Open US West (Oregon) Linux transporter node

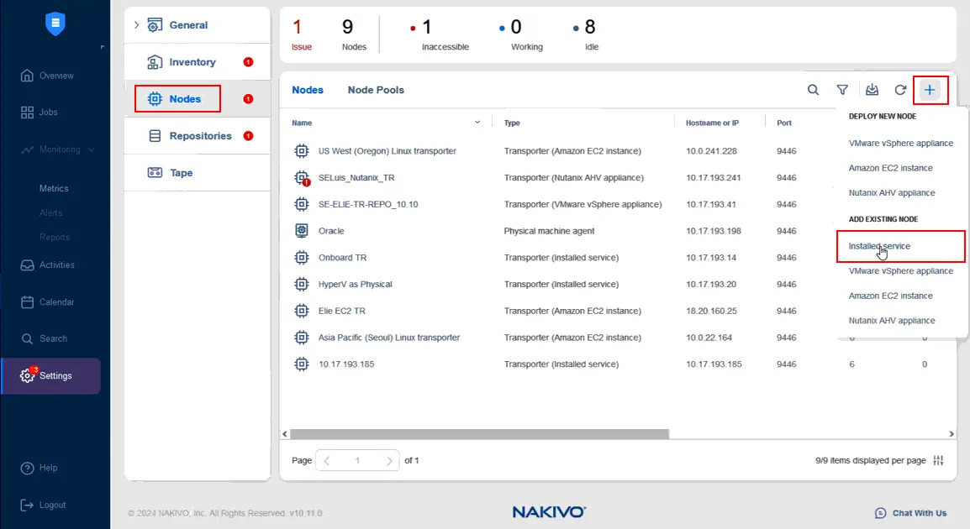tap(387, 151)
